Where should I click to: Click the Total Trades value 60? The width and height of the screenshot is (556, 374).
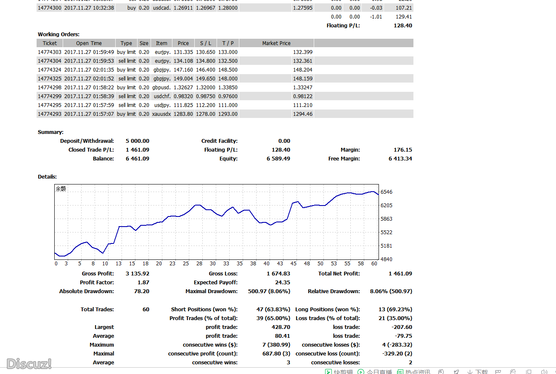(x=146, y=309)
